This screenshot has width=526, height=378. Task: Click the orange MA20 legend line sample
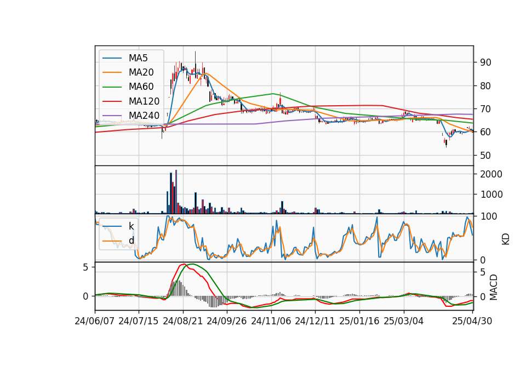(112, 72)
